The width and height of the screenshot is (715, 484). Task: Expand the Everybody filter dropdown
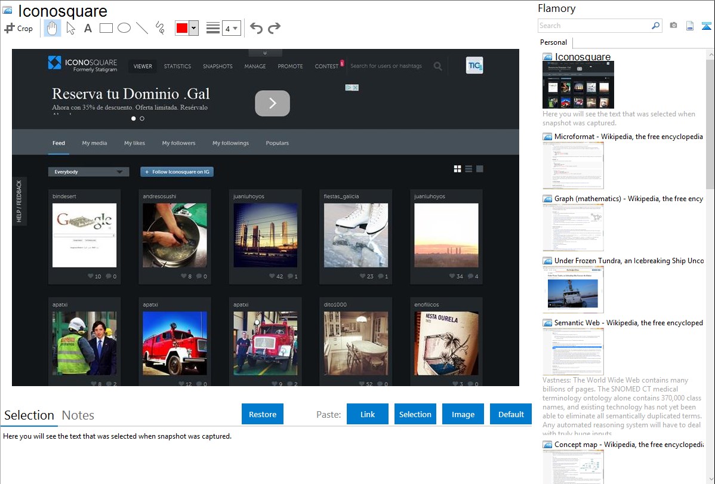point(88,172)
